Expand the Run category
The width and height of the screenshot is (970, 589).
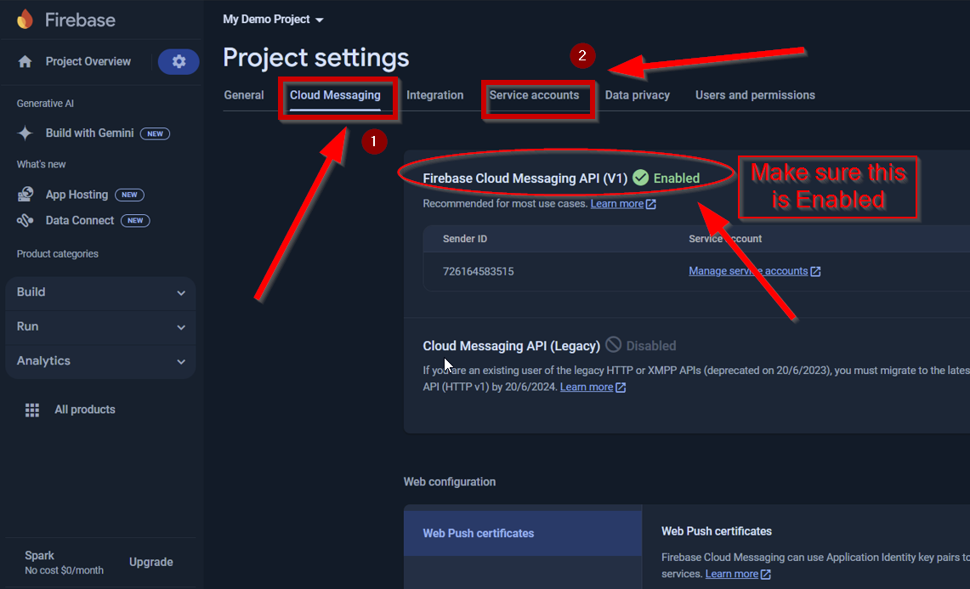click(x=100, y=326)
